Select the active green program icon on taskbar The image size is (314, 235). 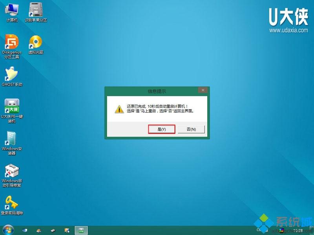[x=81, y=229]
